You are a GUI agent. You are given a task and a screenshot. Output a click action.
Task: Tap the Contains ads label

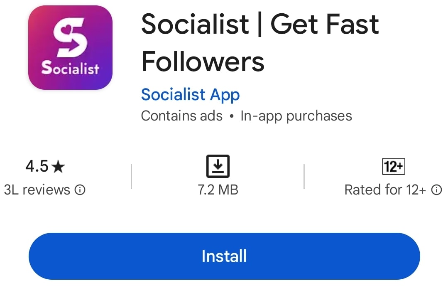182,116
